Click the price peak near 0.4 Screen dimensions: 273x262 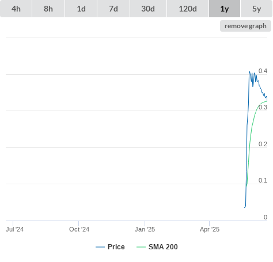(x=249, y=71)
